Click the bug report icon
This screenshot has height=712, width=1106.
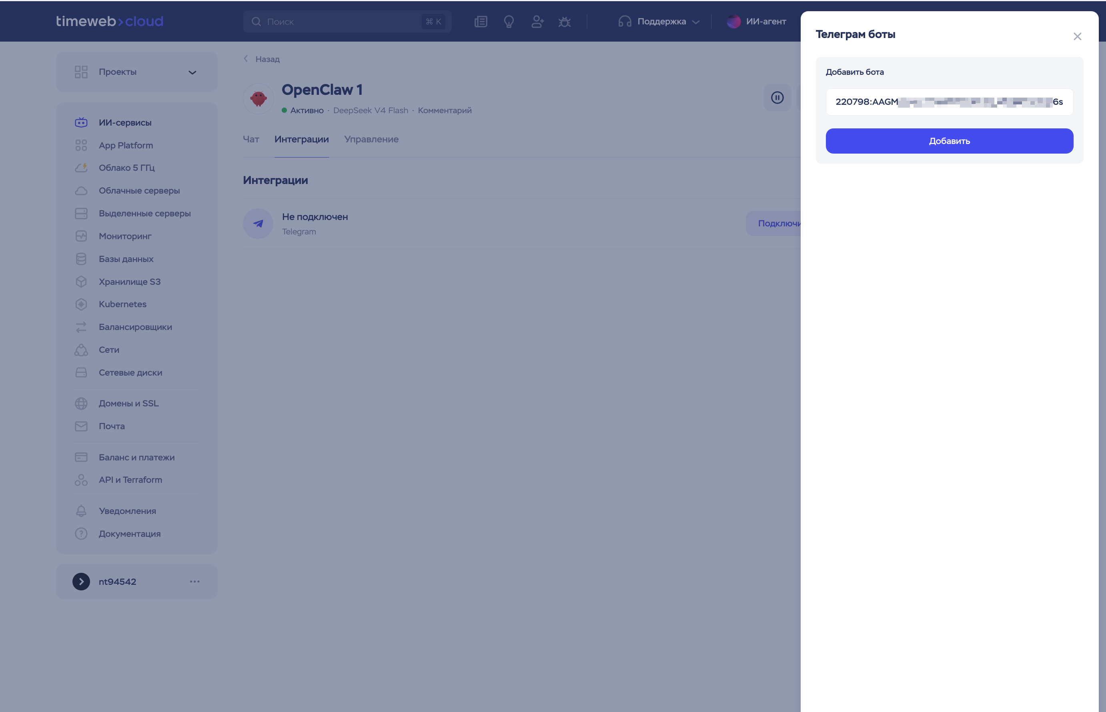tap(565, 22)
